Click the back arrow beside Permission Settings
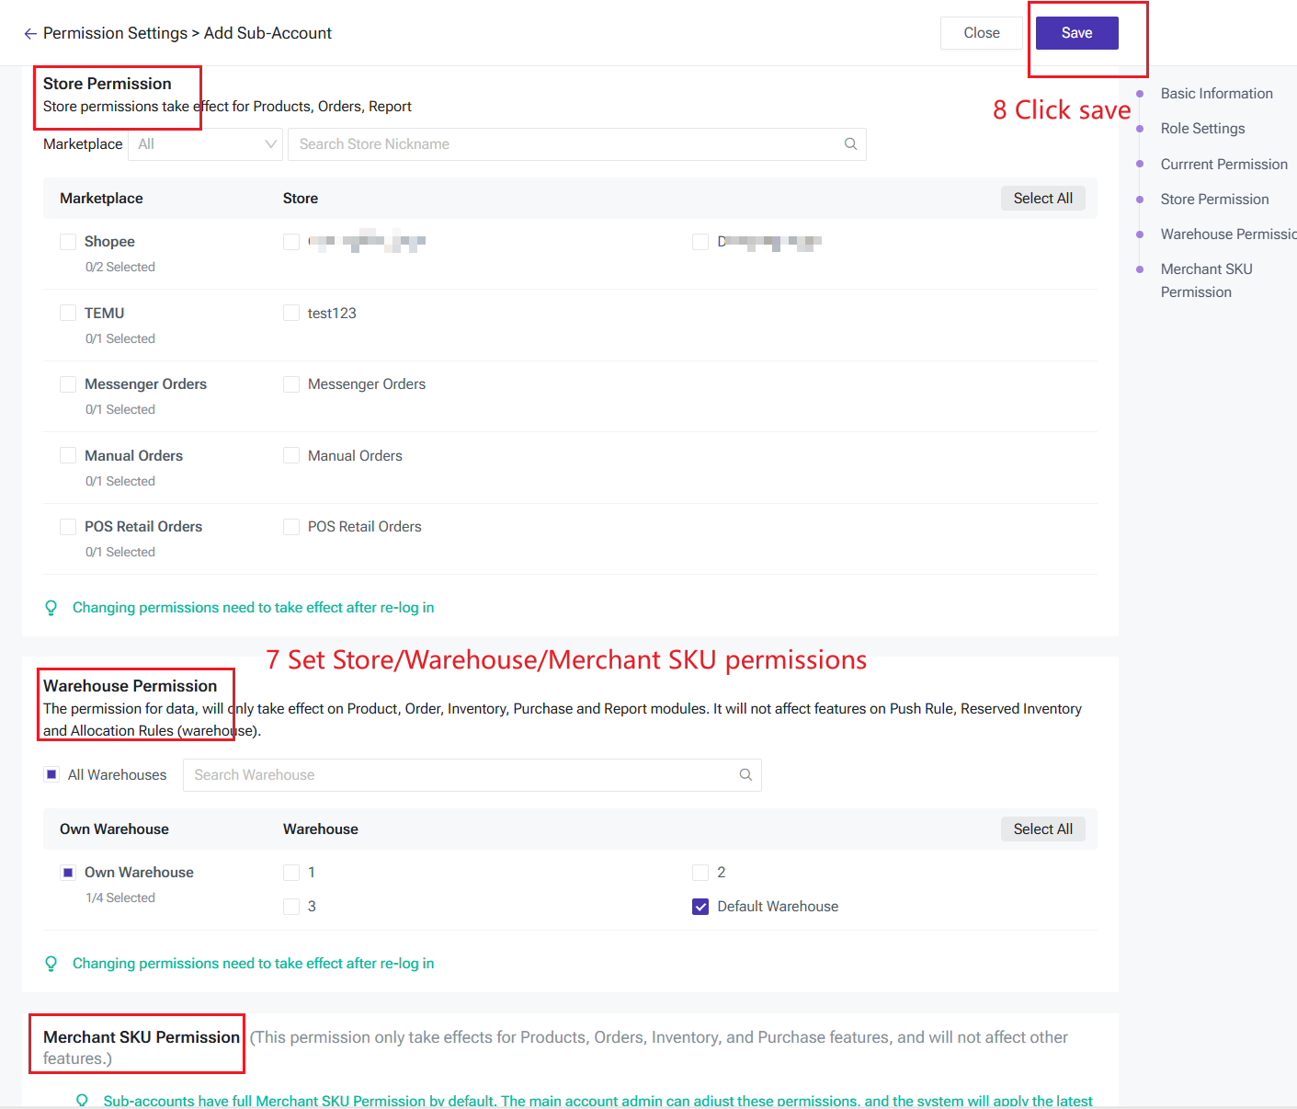Viewport: 1297px width, 1109px height. pos(30,34)
